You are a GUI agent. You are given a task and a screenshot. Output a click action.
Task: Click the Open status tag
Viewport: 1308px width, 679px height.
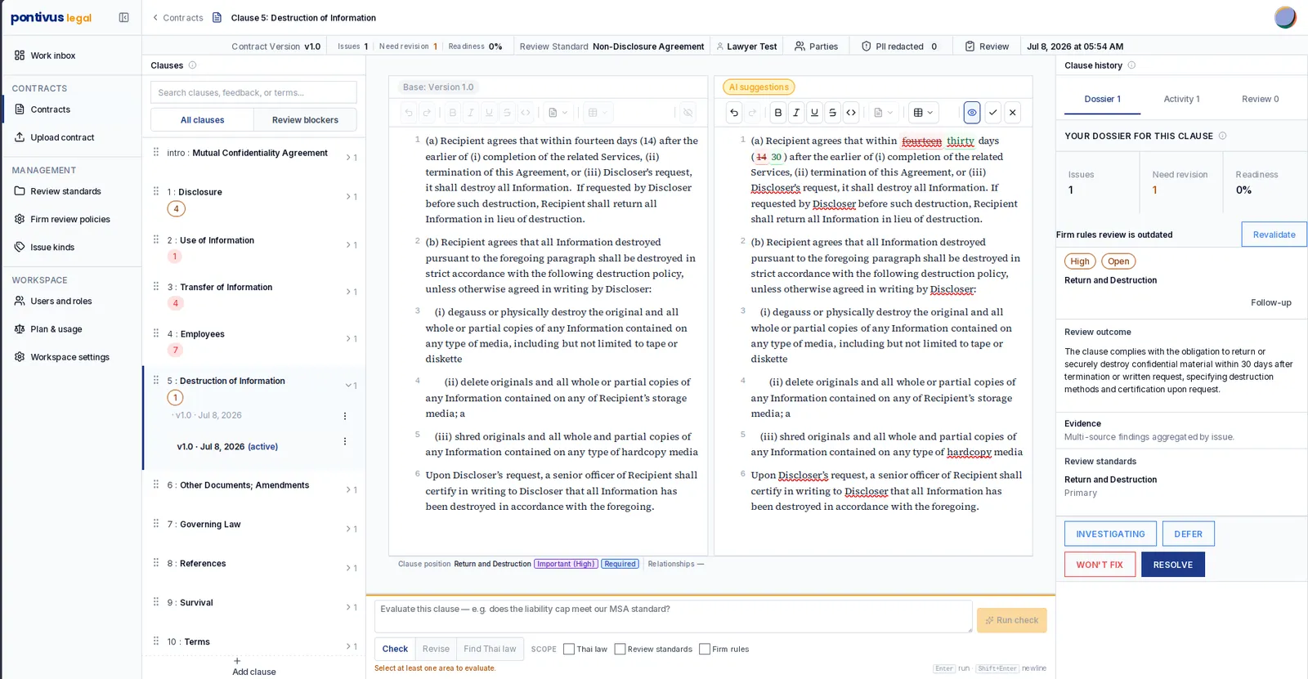(x=1118, y=261)
